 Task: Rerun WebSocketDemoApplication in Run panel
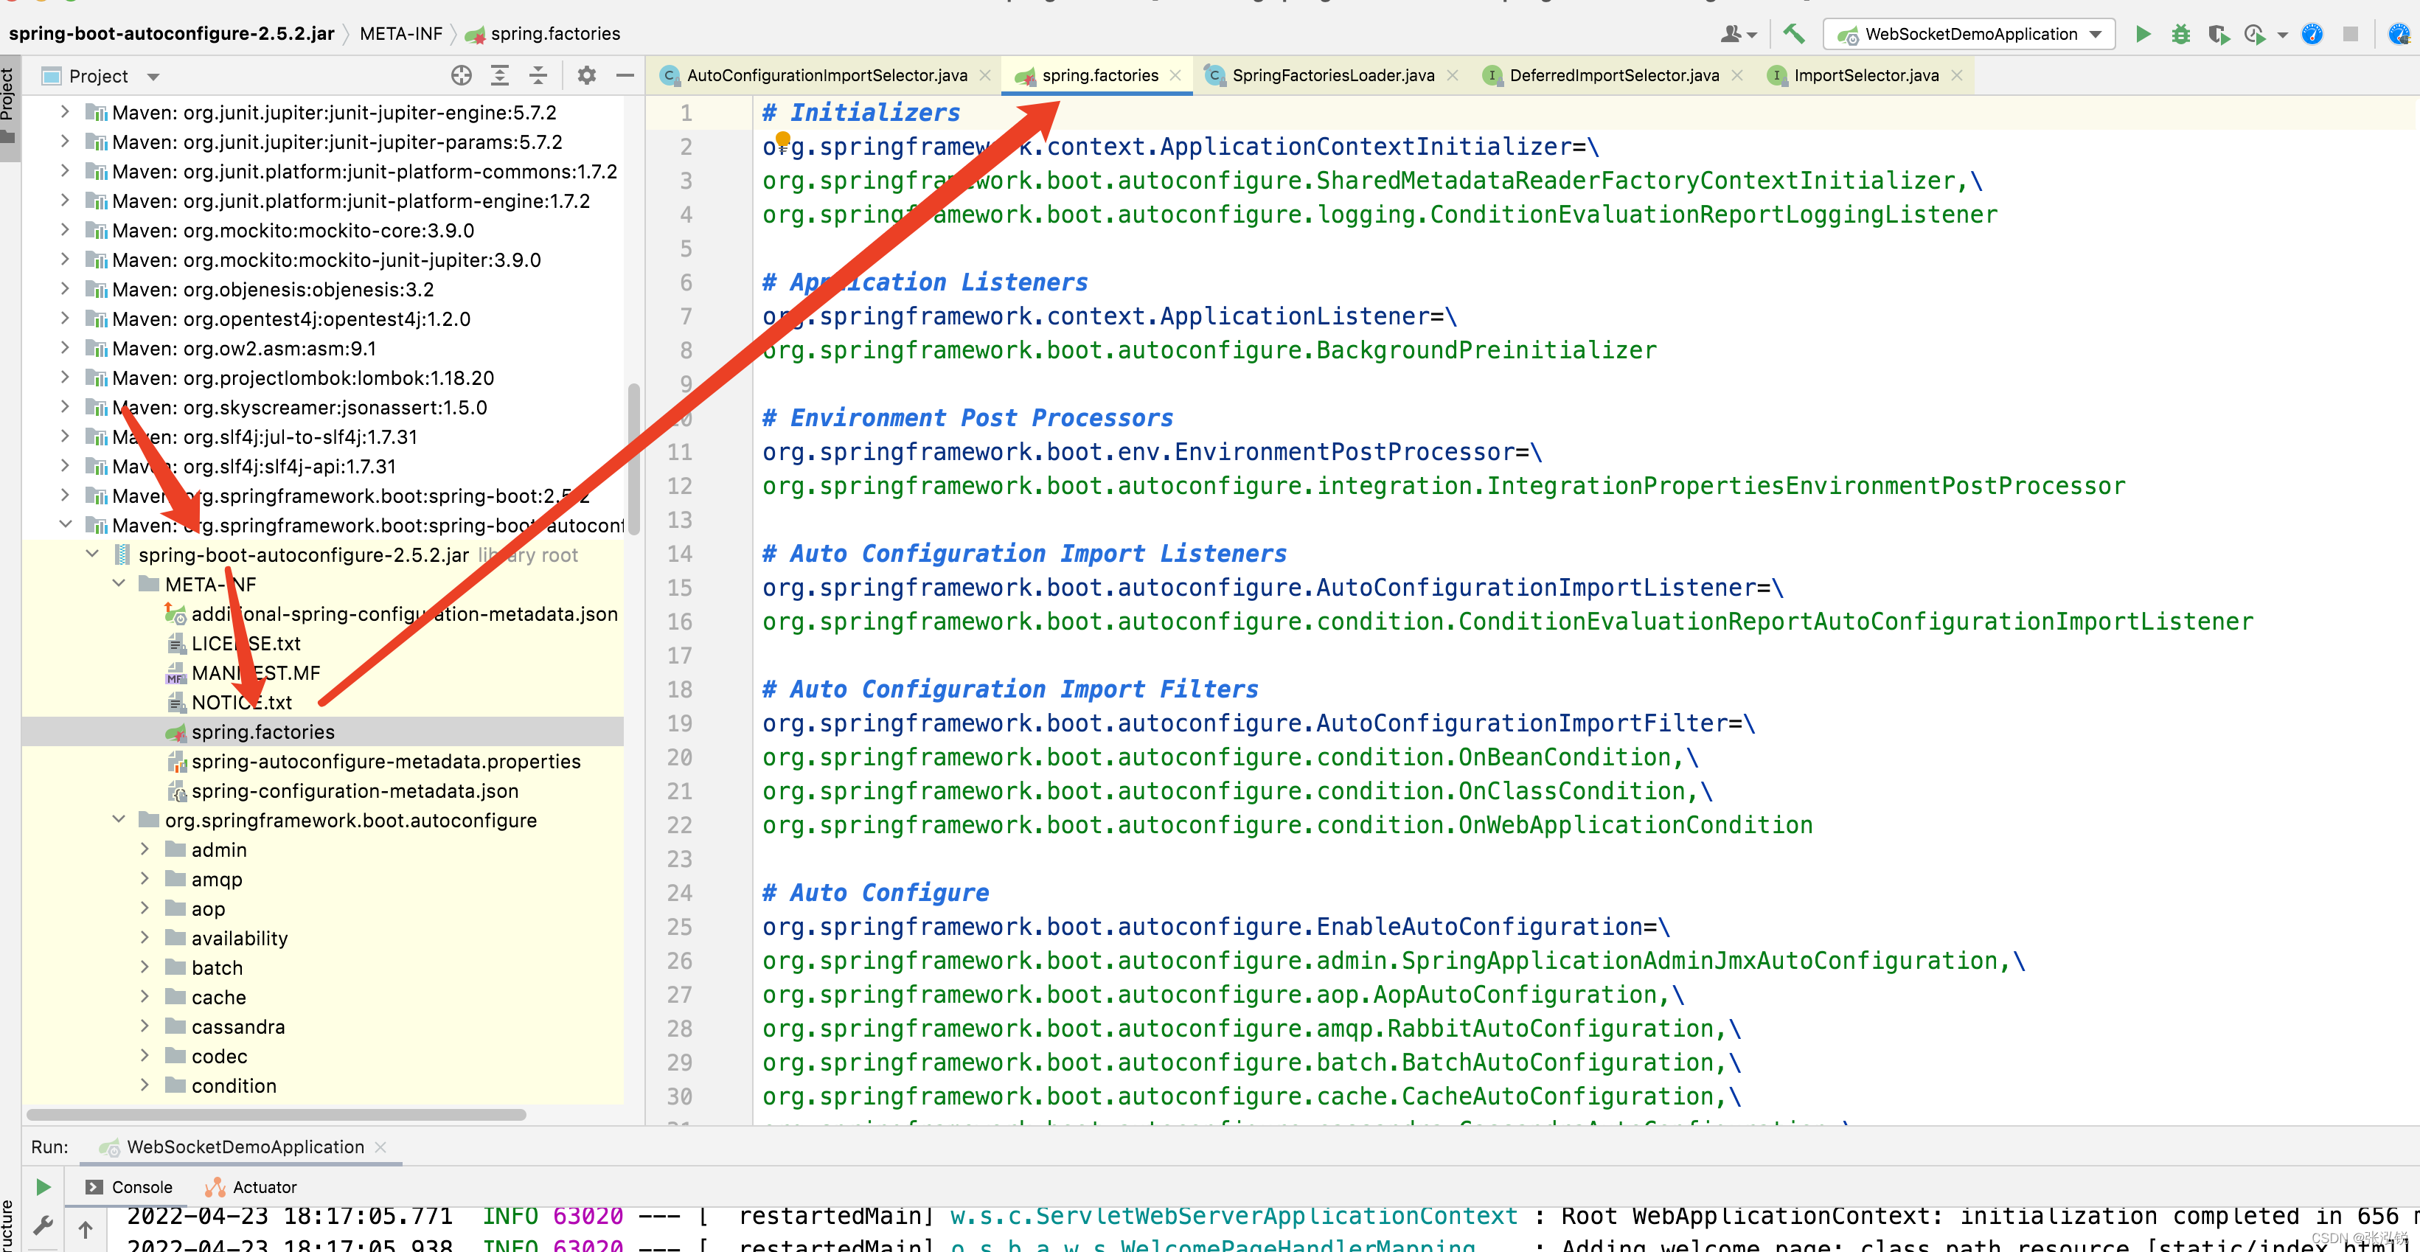click(44, 1186)
